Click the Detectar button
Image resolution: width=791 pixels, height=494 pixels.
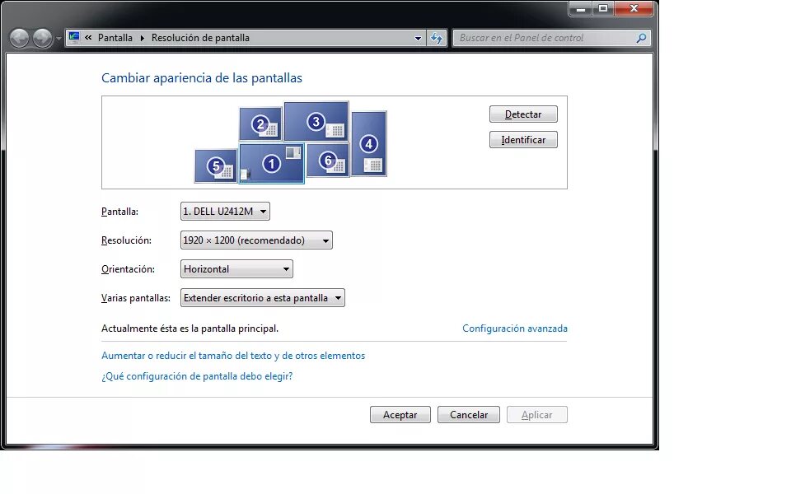click(523, 114)
